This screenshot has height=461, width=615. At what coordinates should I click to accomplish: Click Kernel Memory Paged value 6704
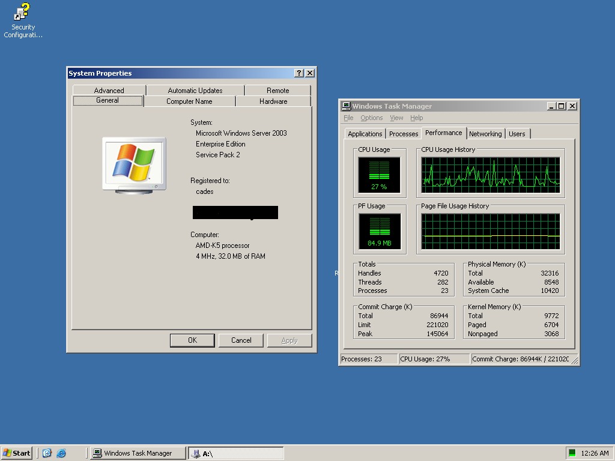(551, 325)
